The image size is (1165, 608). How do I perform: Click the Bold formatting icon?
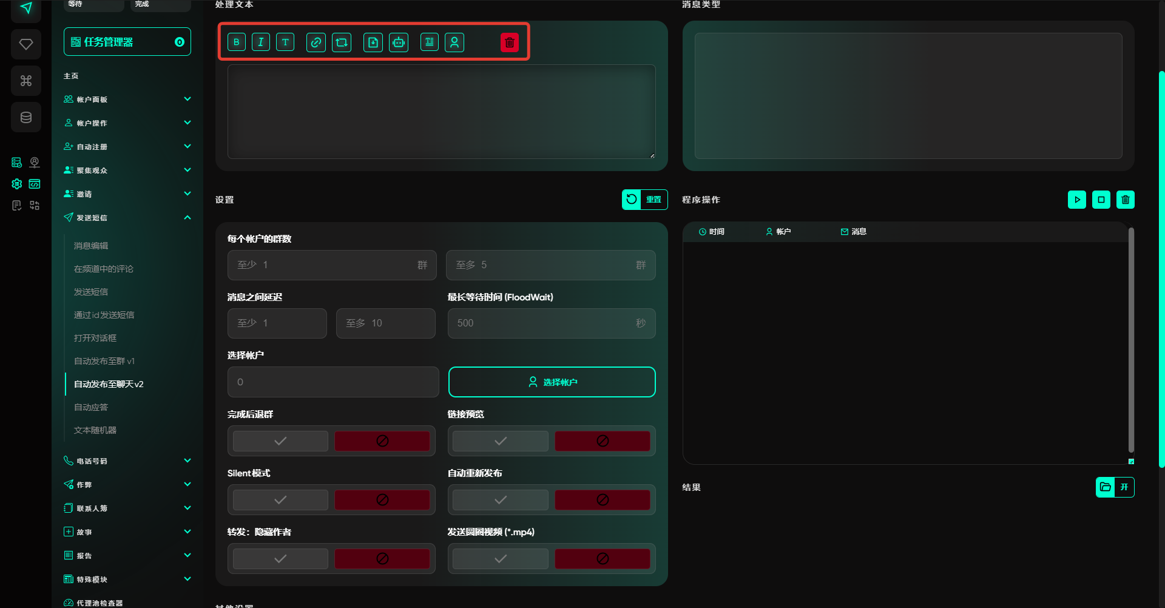(237, 42)
